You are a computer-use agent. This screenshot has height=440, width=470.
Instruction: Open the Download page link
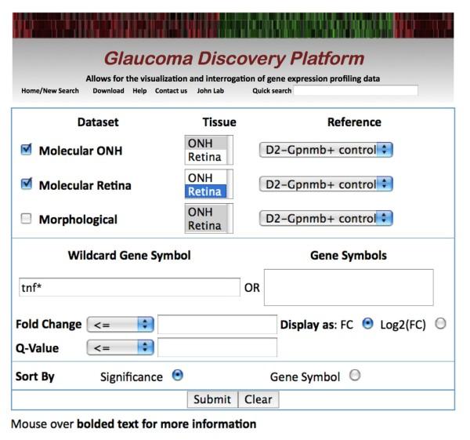(108, 91)
